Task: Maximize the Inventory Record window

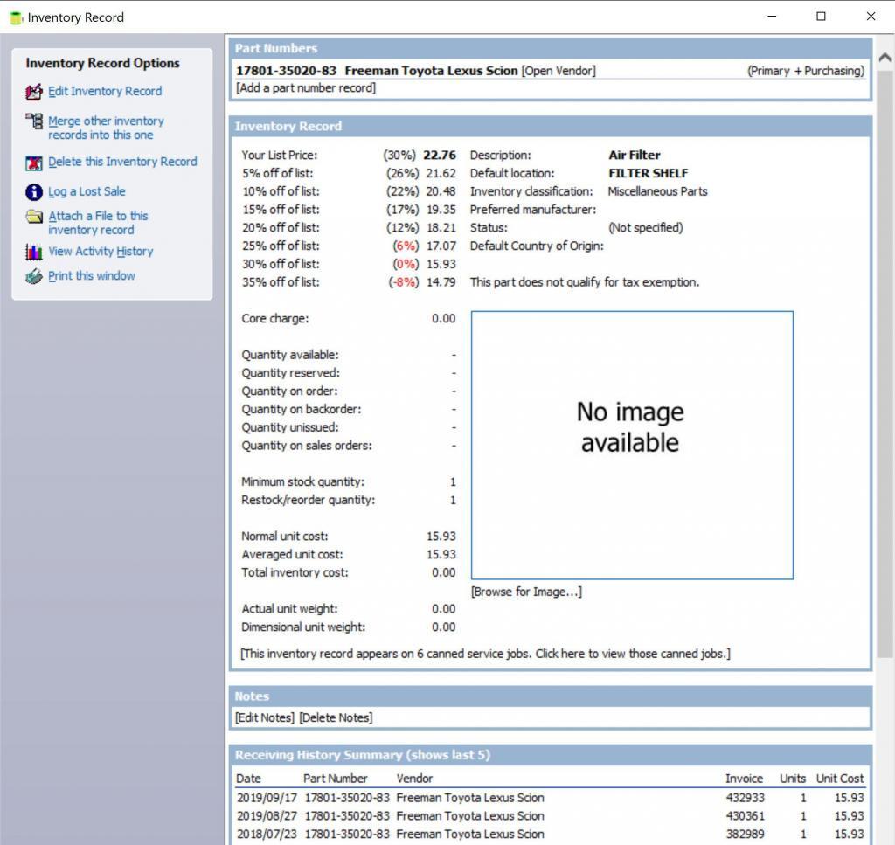Action: 821,17
